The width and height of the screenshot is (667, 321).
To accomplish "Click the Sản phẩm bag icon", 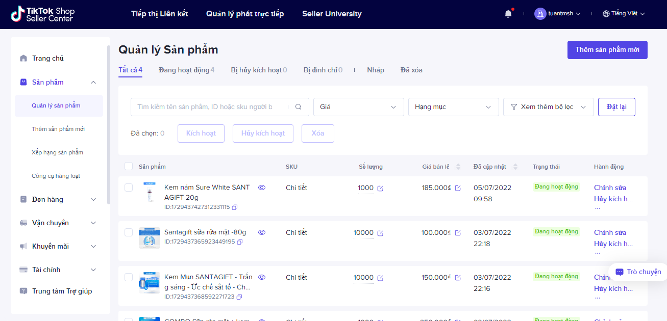I will coord(23,82).
